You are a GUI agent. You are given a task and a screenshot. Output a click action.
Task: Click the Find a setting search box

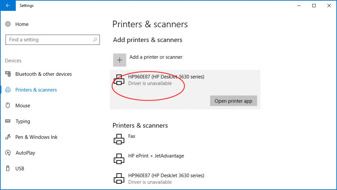point(53,40)
